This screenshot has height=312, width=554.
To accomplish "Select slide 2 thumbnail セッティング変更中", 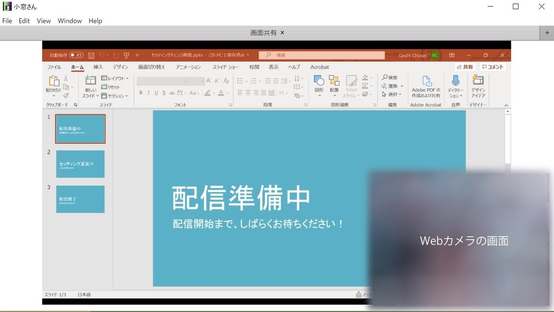I will (80, 164).
